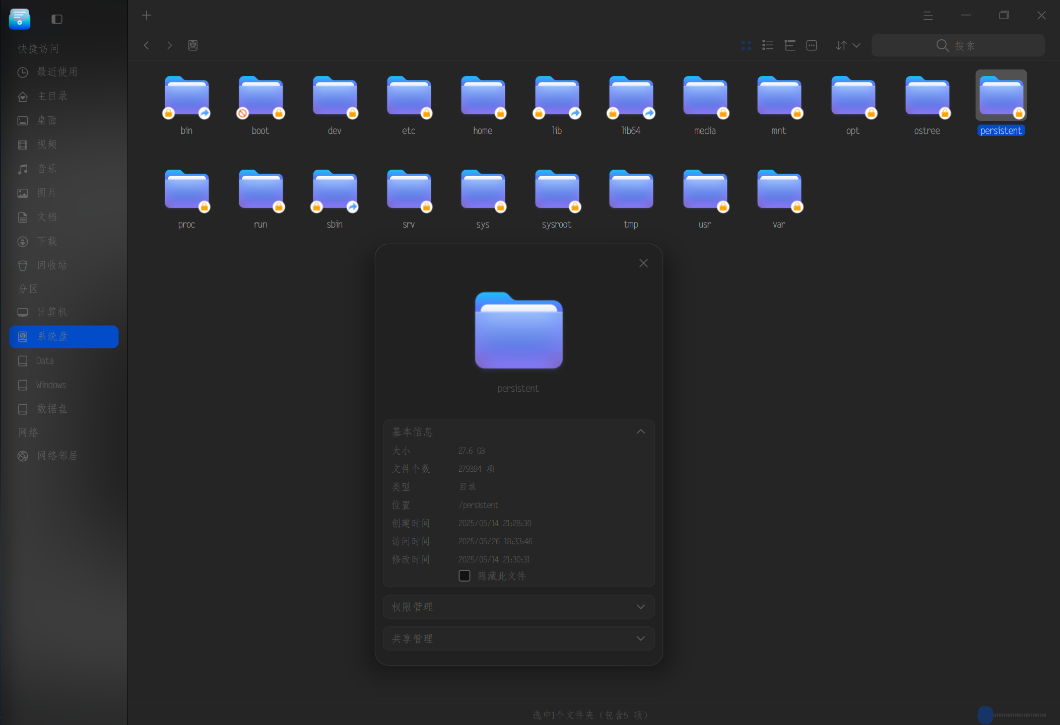Screen dimensions: 1060x725
Task: Select the Windows partition in sidebar
Action: (64, 385)
